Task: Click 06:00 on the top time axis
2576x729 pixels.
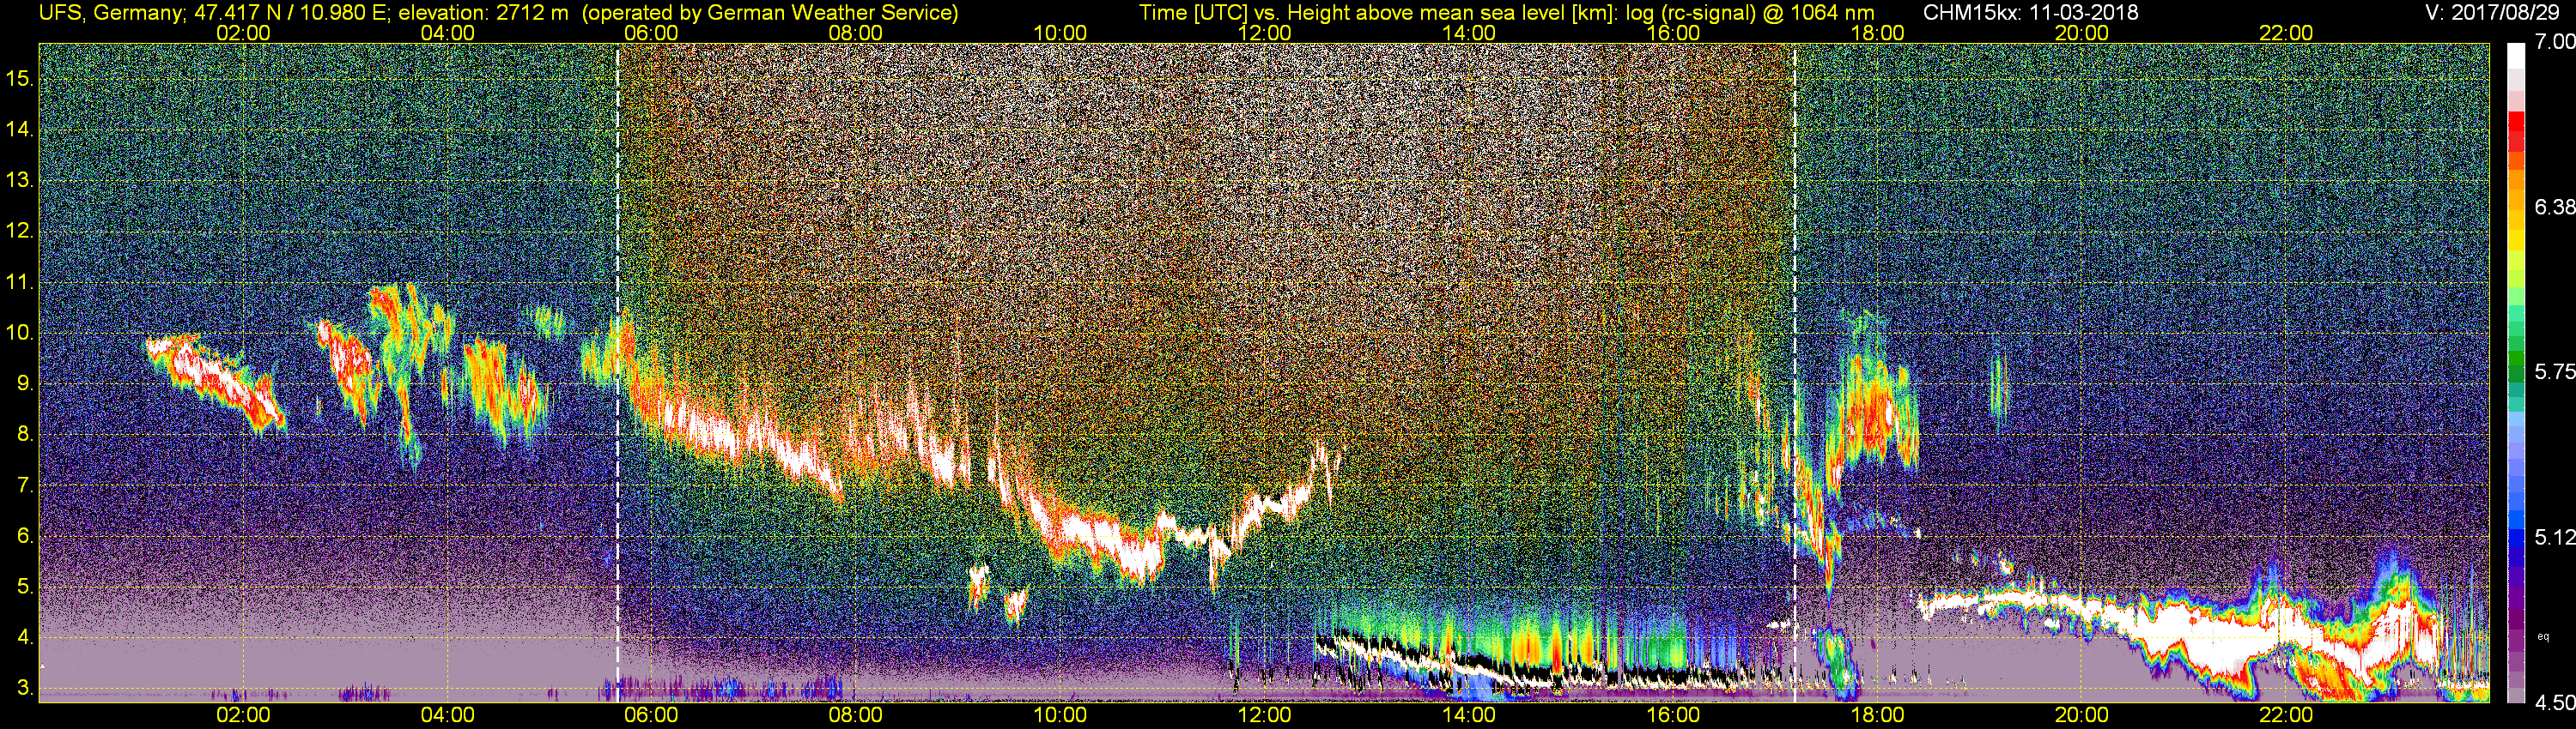Action: click(x=652, y=33)
